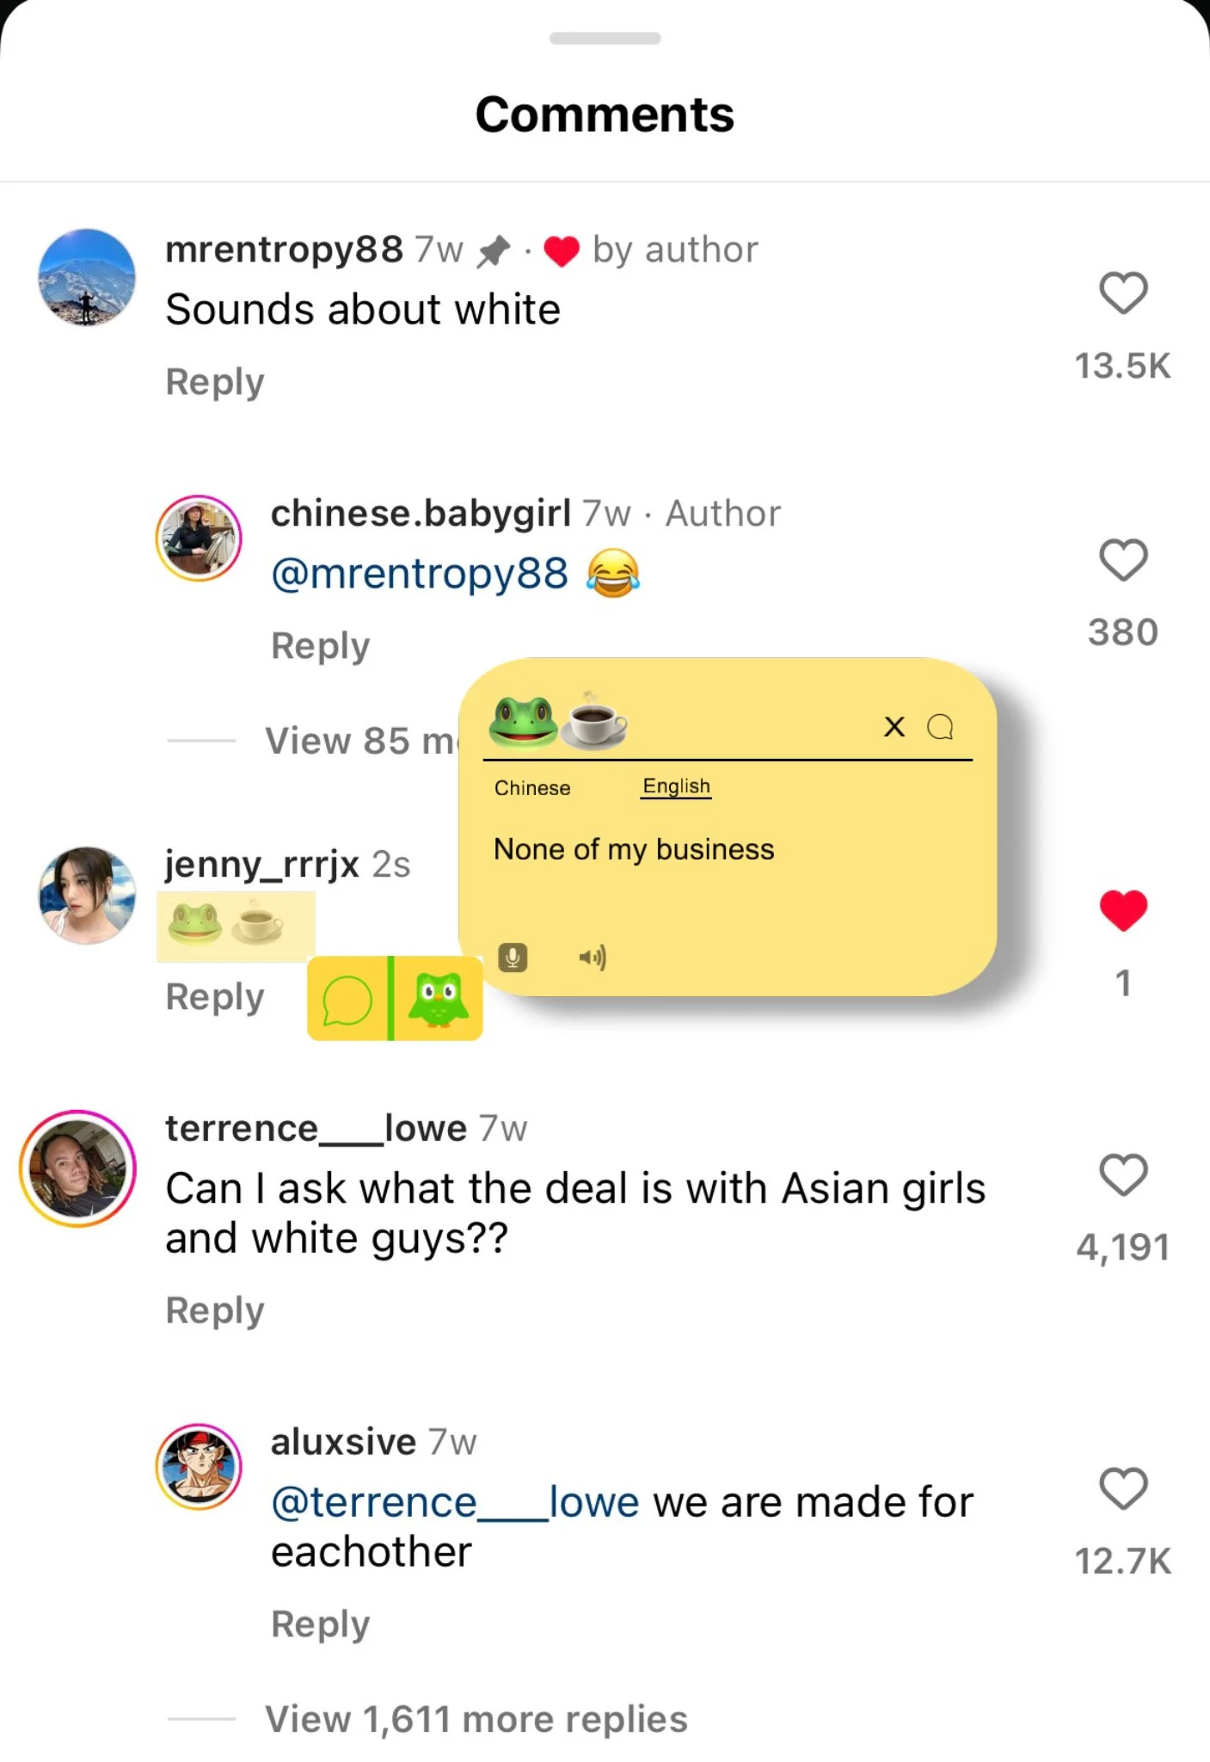Open the @terrence___lowe mention link
The image size is (1210, 1762).
[x=455, y=1502]
